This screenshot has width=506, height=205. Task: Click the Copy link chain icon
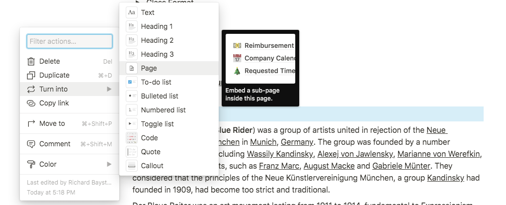coord(31,103)
